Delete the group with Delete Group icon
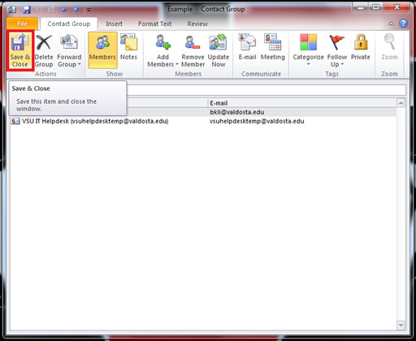Viewport: 416px width, 341px height. 44,50
